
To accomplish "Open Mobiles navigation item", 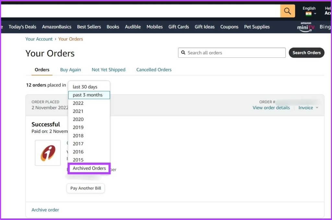I will tap(155, 27).
